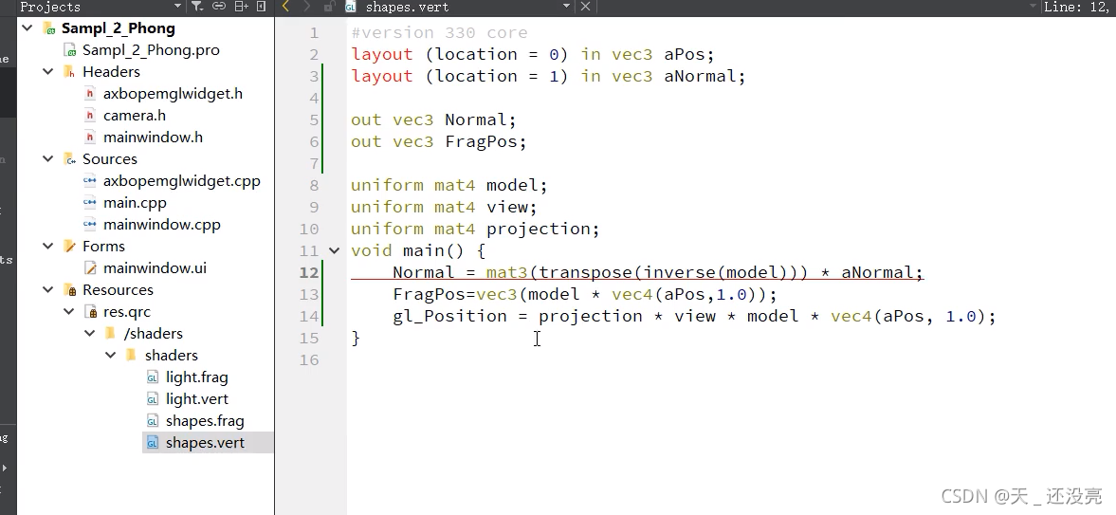Go back with the yellow arrow

point(286,7)
